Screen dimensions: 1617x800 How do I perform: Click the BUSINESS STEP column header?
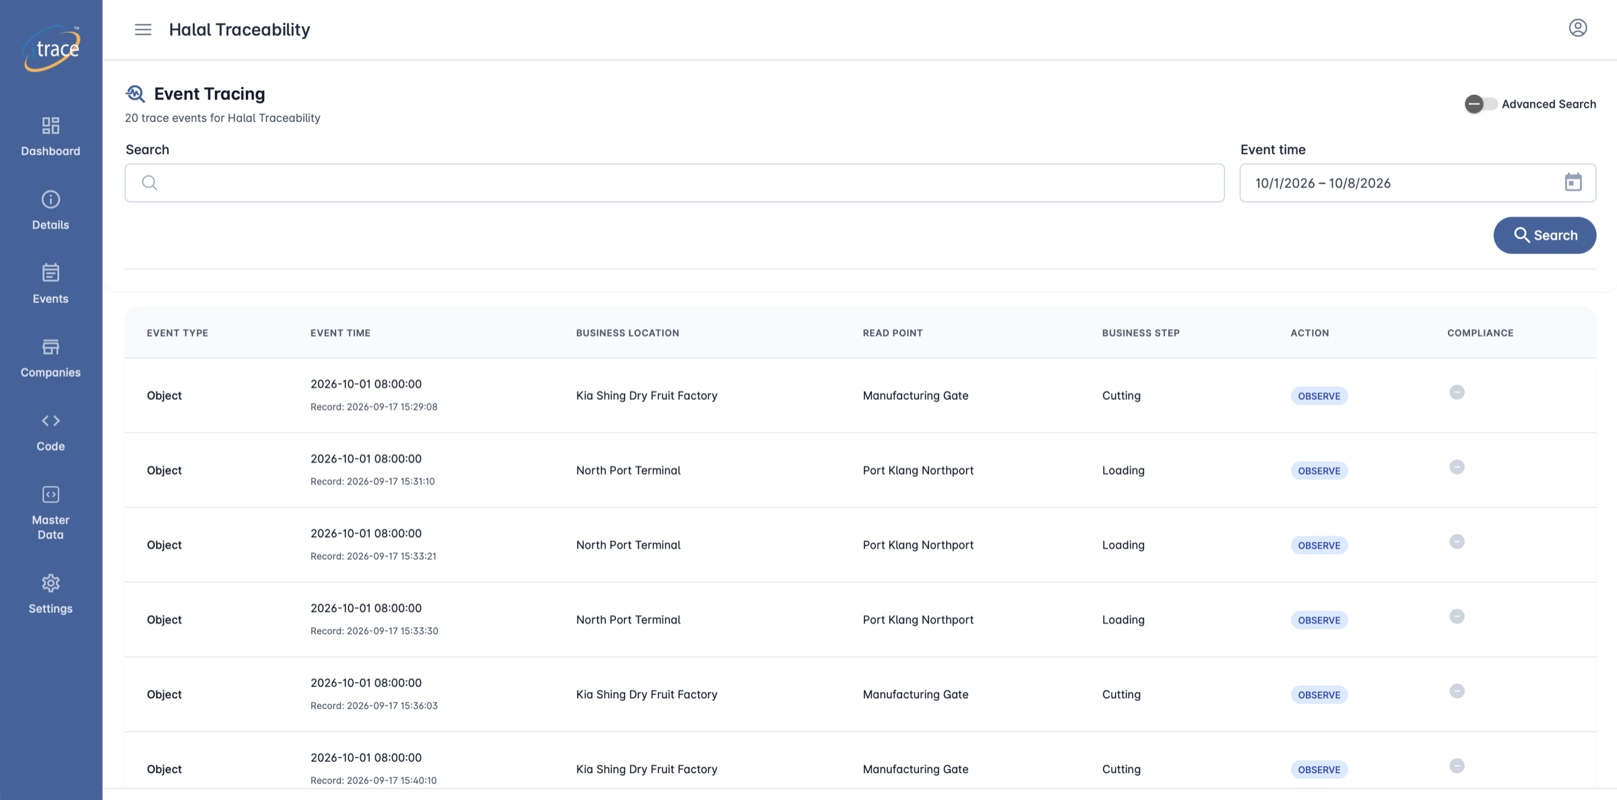(x=1141, y=333)
